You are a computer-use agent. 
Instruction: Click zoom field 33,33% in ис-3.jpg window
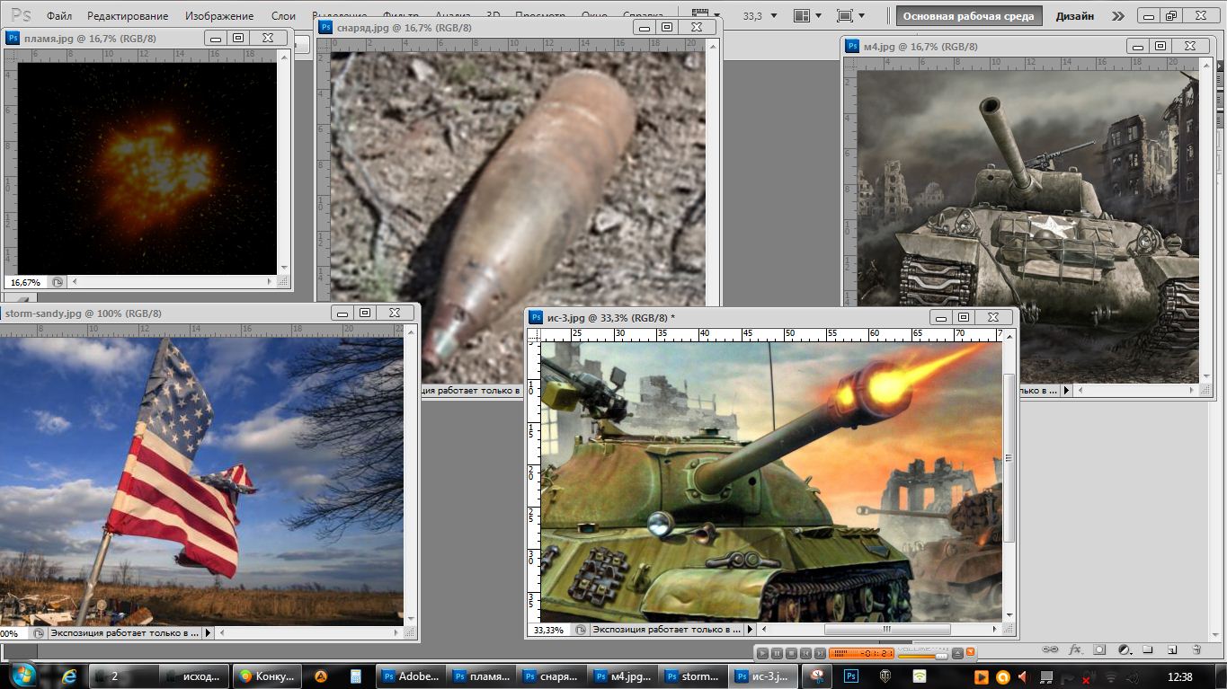click(x=549, y=630)
